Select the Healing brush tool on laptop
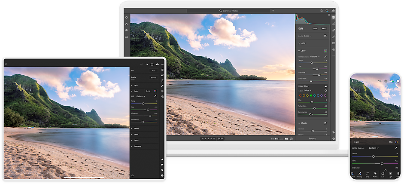The height and width of the screenshot is (184, 404). 334,30
